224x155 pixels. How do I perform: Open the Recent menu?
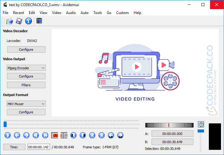[18, 13]
